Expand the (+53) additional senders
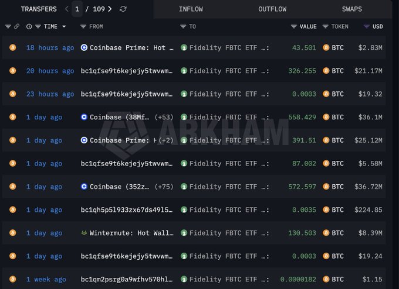The height and width of the screenshot is (289, 399). pos(164,117)
